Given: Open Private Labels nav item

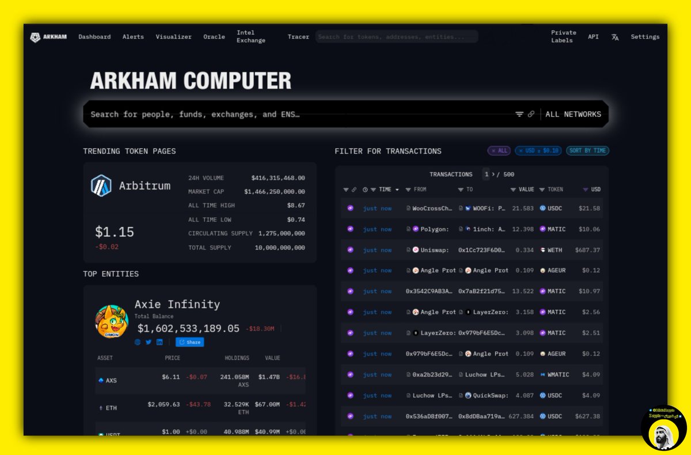Looking at the screenshot, I should (x=564, y=37).
